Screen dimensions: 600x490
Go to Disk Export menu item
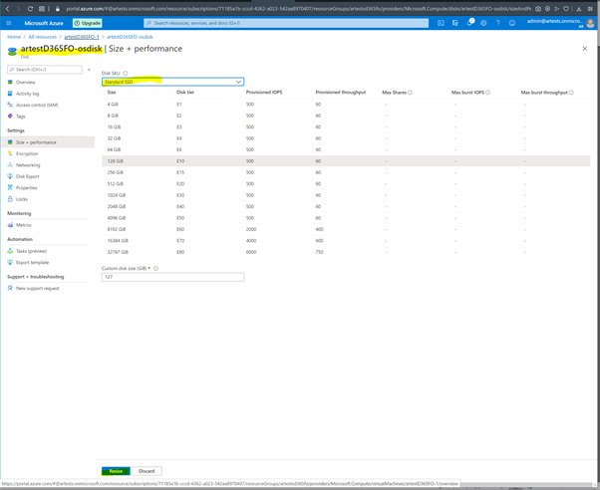[x=28, y=176]
